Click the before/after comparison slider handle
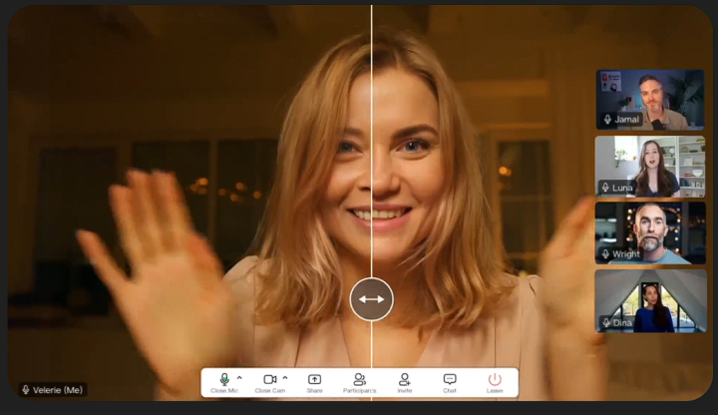Viewport: 718px width, 415px height. coord(371,299)
